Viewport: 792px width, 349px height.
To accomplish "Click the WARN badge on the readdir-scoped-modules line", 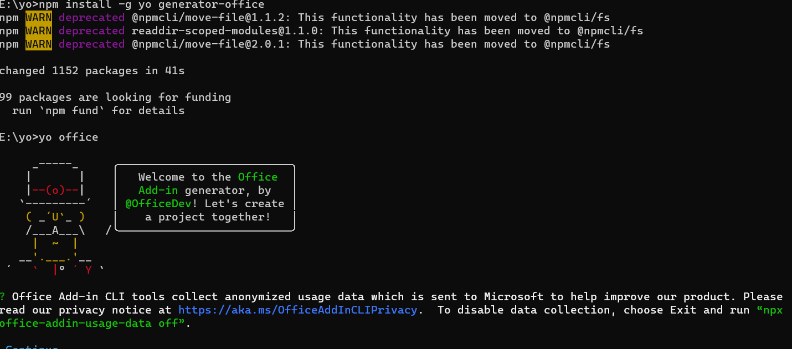I will pos(39,31).
